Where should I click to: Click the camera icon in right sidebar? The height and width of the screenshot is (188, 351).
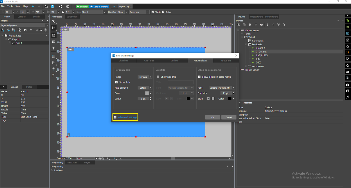tap(348, 85)
